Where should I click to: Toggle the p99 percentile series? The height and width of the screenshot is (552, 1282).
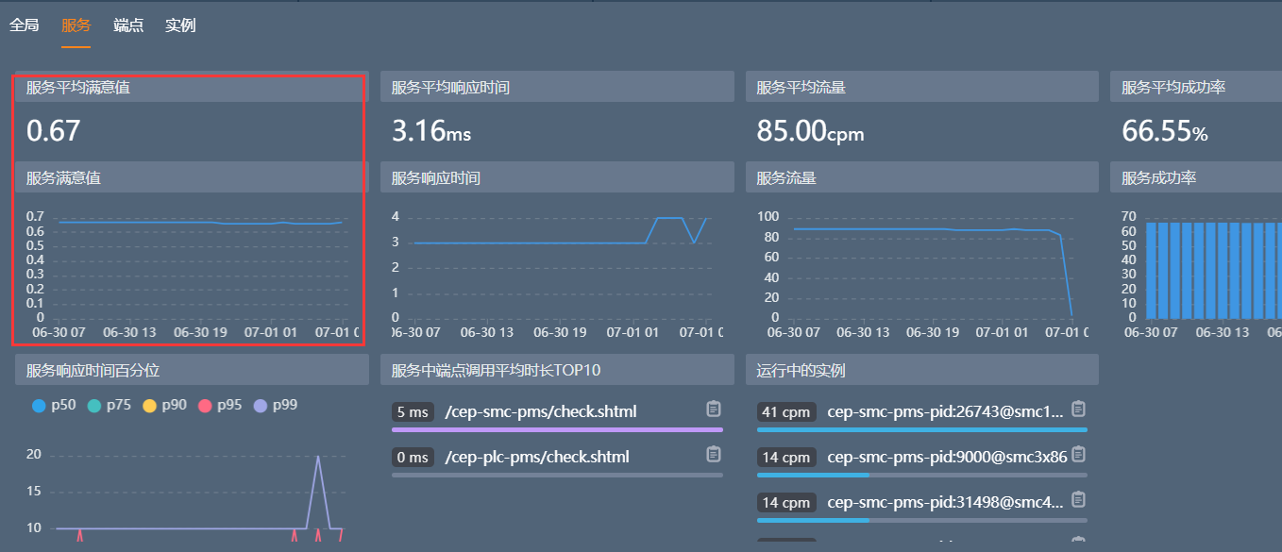coord(275,405)
